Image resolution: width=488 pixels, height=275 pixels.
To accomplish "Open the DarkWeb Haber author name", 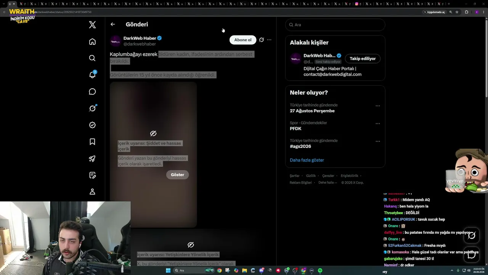I will pyautogui.click(x=140, y=38).
